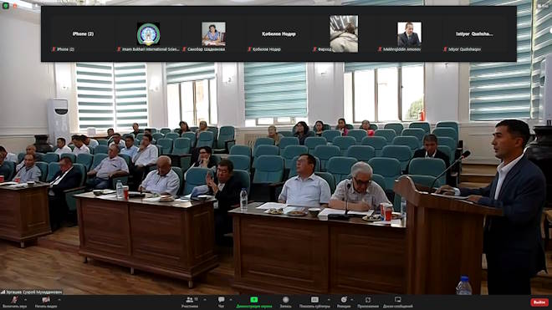
Task: Select Кобилов Нодир participant tile
Action: [x=279, y=33]
